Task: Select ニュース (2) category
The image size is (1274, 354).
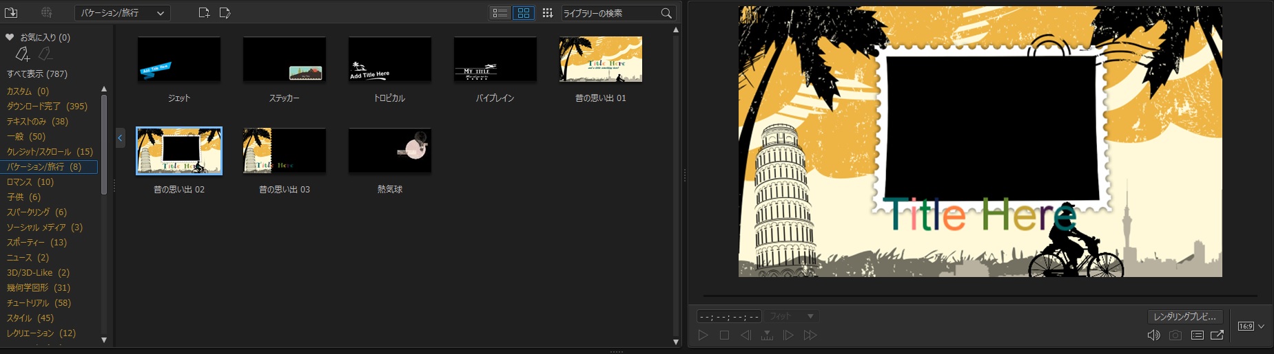Action: point(28,257)
